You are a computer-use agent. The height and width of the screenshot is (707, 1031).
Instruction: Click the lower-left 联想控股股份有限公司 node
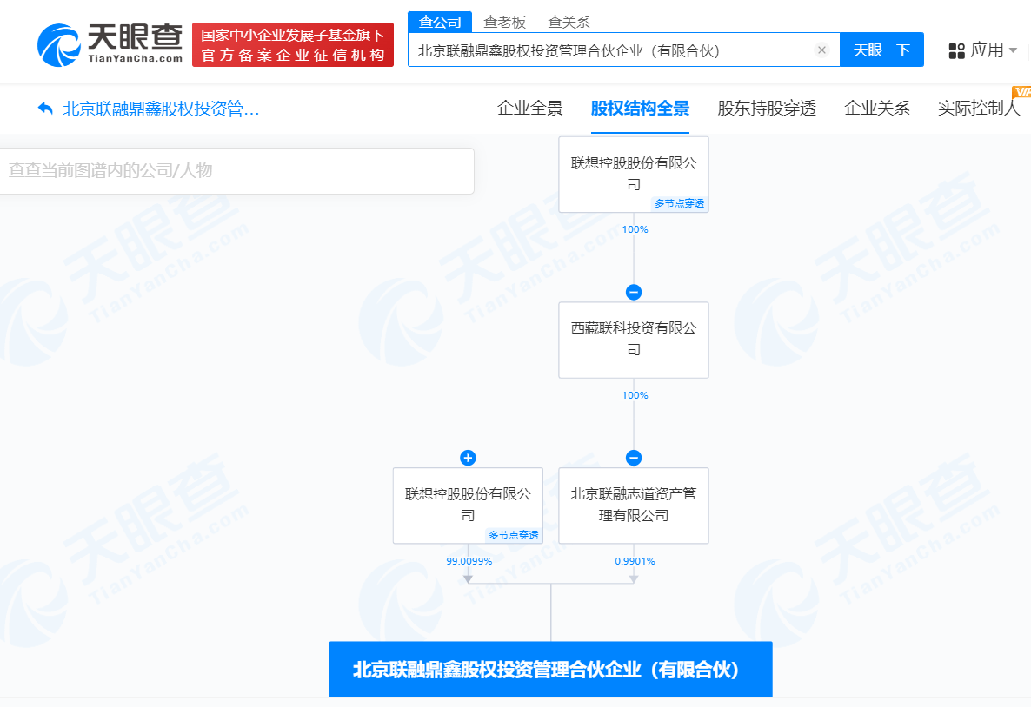click(468, 505)
